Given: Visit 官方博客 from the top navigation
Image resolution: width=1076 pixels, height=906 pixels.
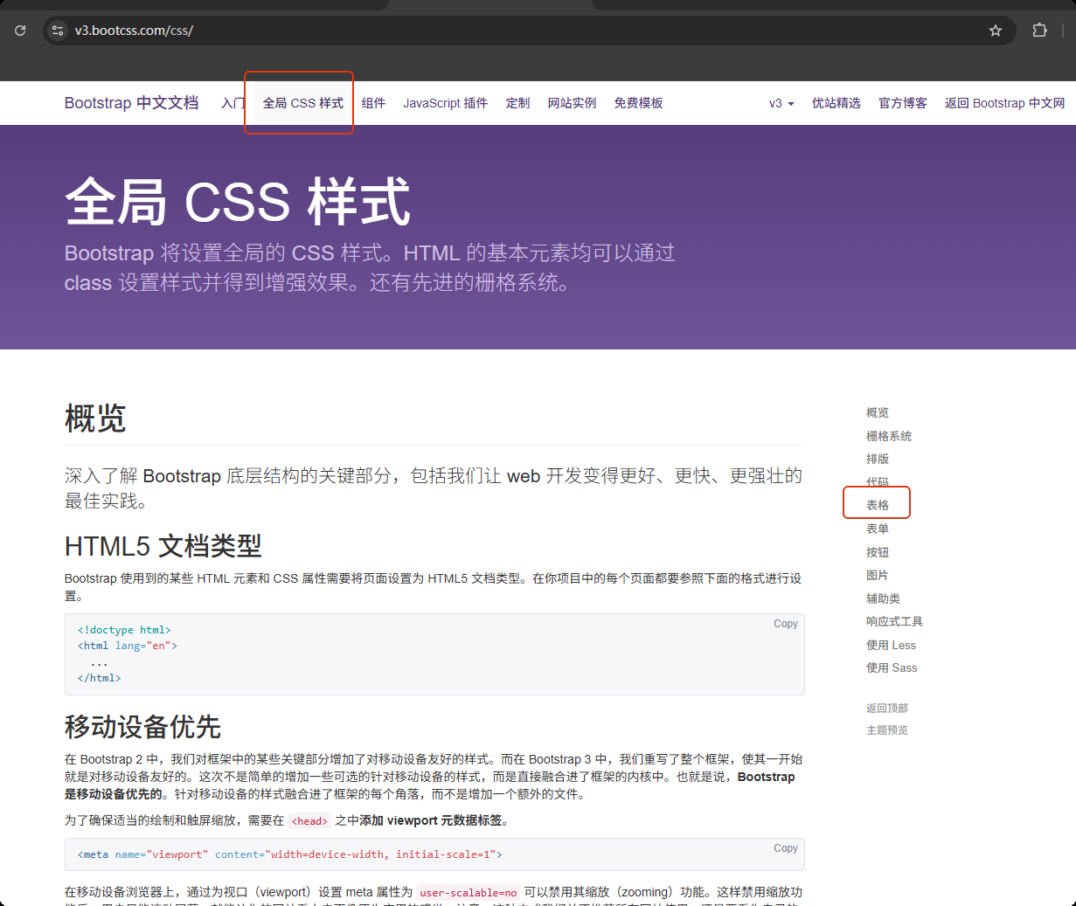Looking at the screenshot, I should point(902,103).
